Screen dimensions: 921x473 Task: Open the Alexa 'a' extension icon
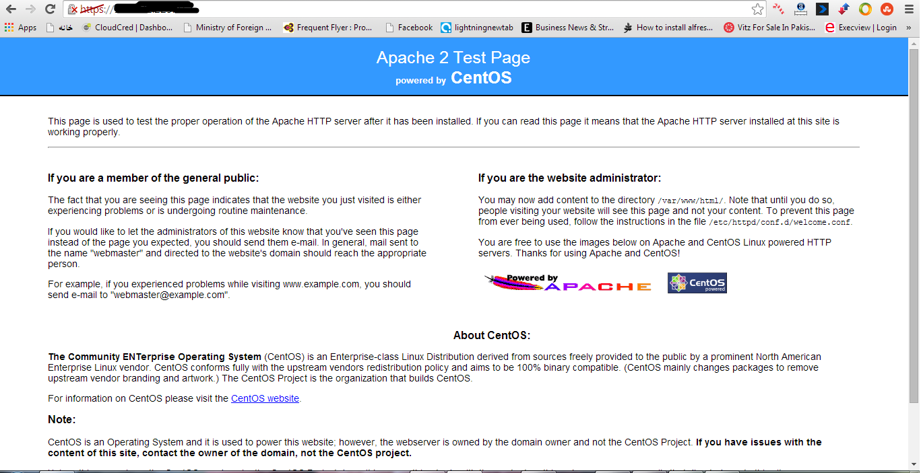800,9
